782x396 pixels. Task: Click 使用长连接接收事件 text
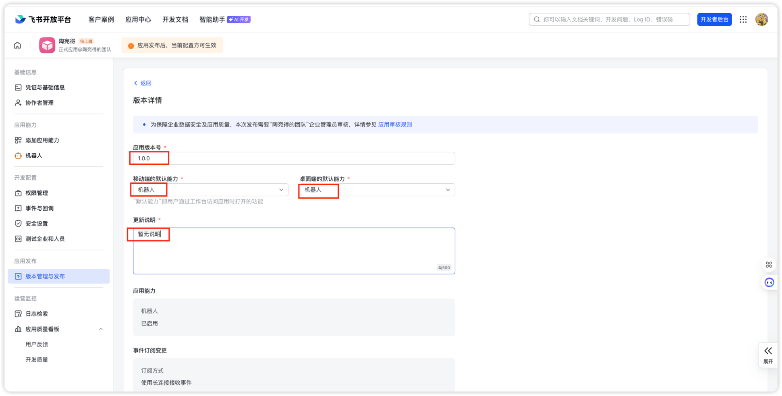coord(166,383)
